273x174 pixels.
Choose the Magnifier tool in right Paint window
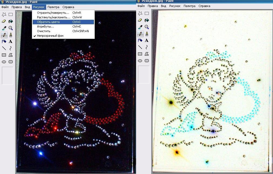pos(147,27)
